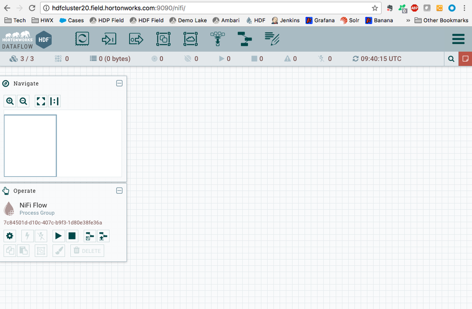This screenshot has height=309, width=472.
Task: Click the Remote Process Group toolbar icon
Action: [x=190, y=39]
